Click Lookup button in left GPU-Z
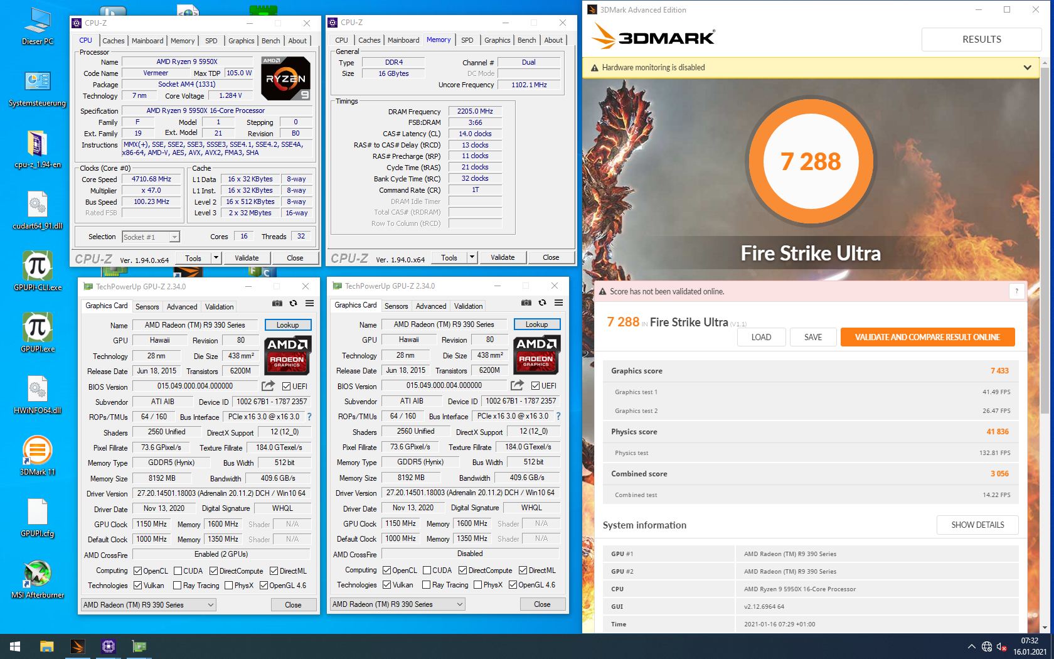This screenshot has height=659, width=1054. point(288,325)
